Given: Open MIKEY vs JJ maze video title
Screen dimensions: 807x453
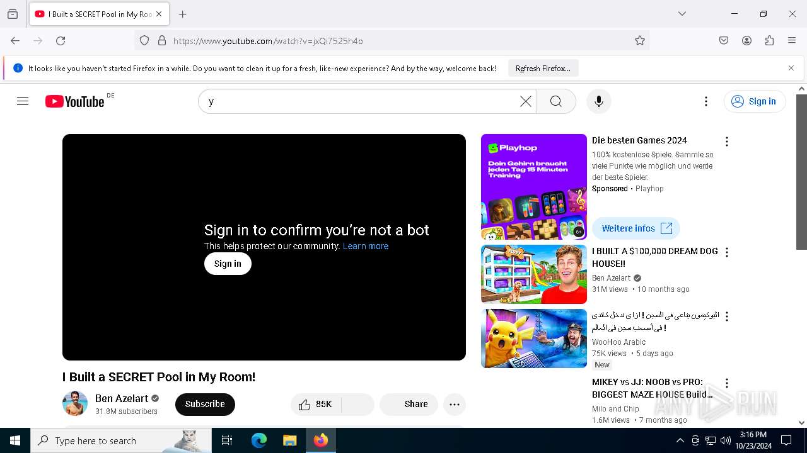Looking at the screenshot, I should [653, 388].
